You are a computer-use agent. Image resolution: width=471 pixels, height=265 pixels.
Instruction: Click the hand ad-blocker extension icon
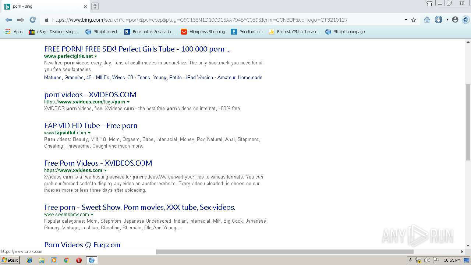(438, 20)
